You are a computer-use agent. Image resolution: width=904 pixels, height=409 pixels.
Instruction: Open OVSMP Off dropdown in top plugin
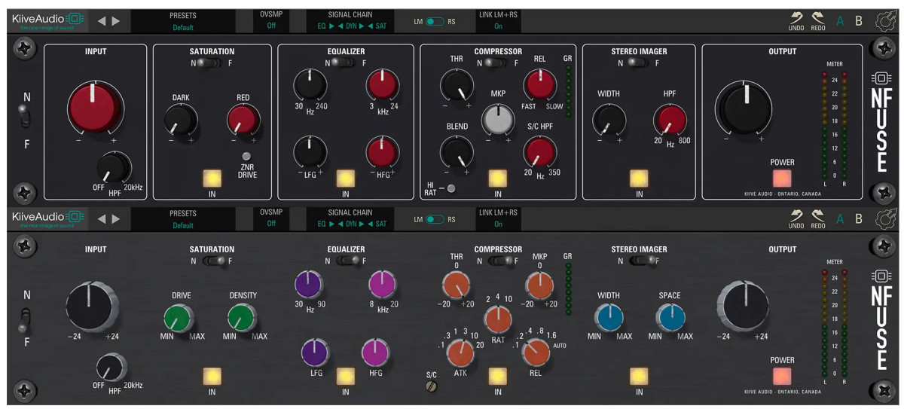pos(271,21)
